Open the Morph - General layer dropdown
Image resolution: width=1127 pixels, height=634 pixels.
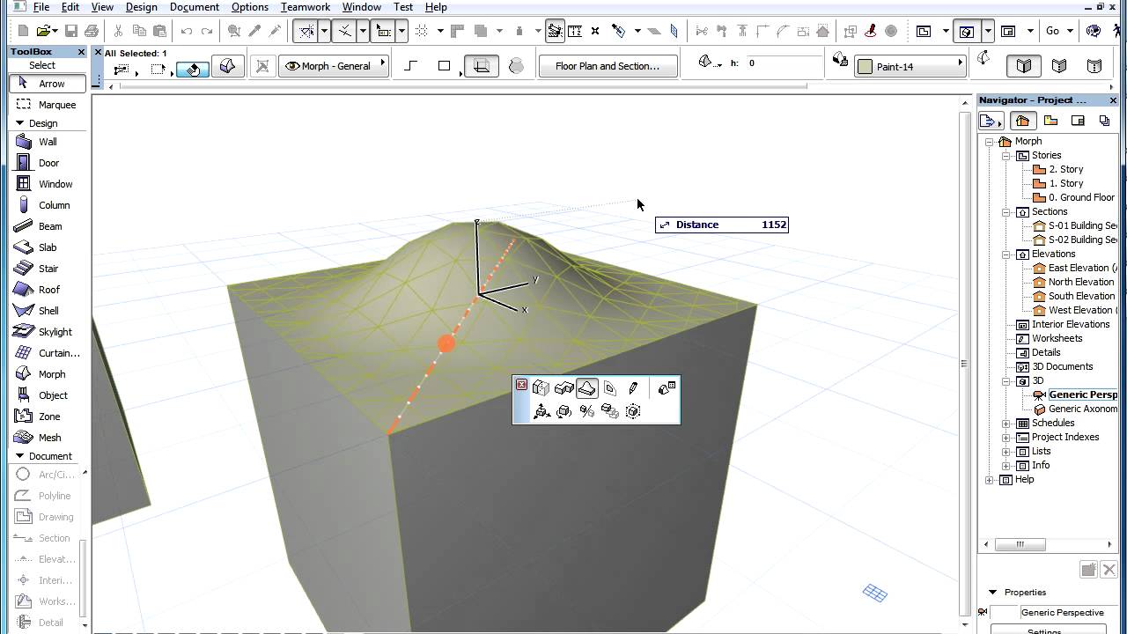click(x=335, y=66)
